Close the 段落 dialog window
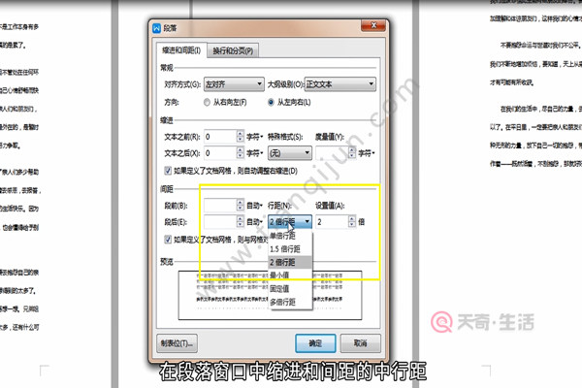 point(373,26)
